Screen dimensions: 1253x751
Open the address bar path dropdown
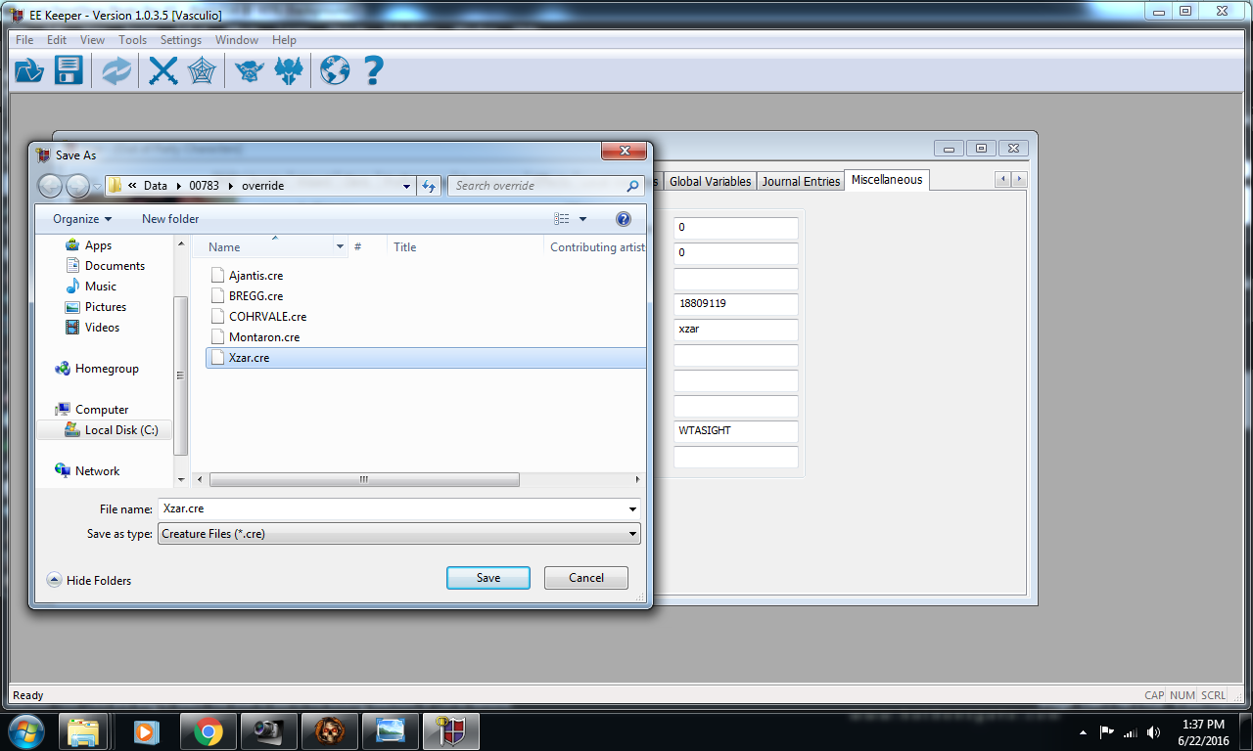(x=406, y=185)
